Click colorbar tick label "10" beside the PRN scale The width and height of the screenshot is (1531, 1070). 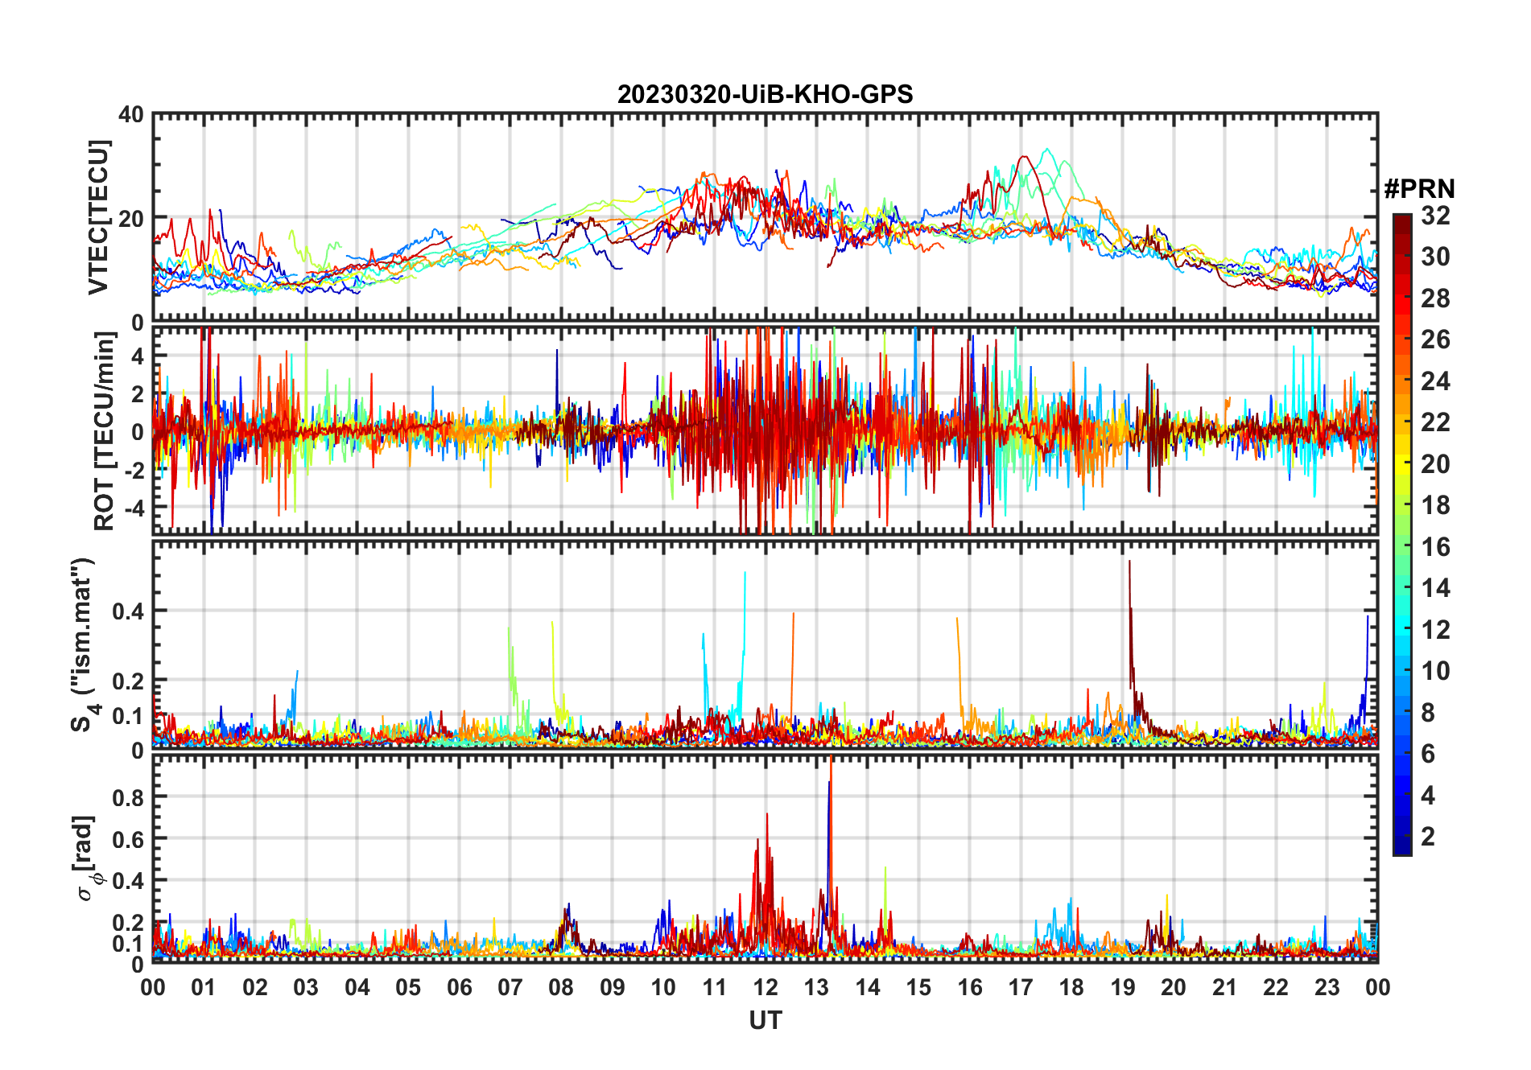(x=1435, y=671)
